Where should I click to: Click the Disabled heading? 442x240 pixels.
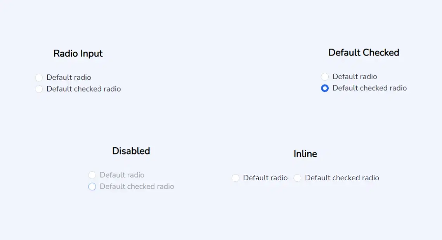point(131,151)
